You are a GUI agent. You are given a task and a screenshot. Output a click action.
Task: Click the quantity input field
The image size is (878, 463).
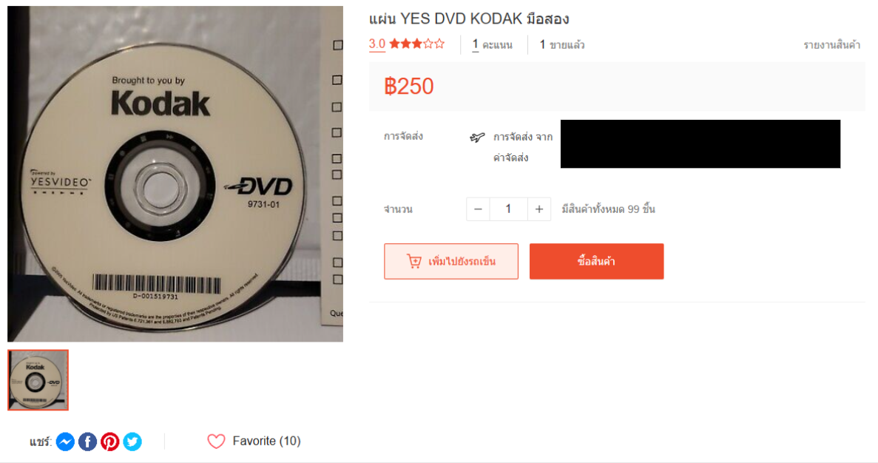[508, 209]
